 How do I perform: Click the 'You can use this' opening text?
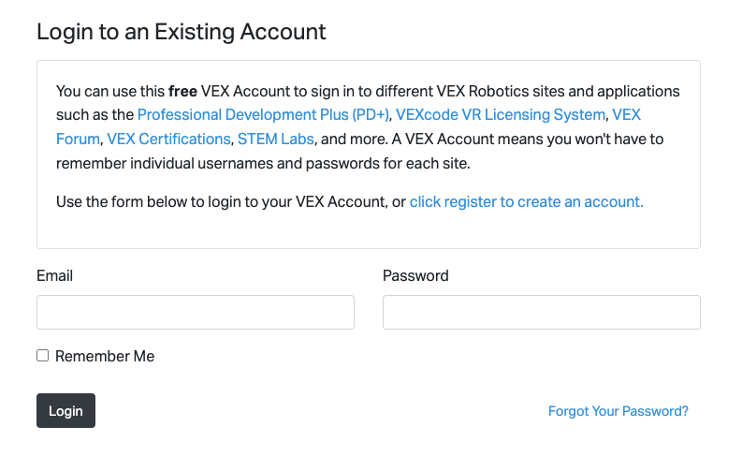click(109, 92)
